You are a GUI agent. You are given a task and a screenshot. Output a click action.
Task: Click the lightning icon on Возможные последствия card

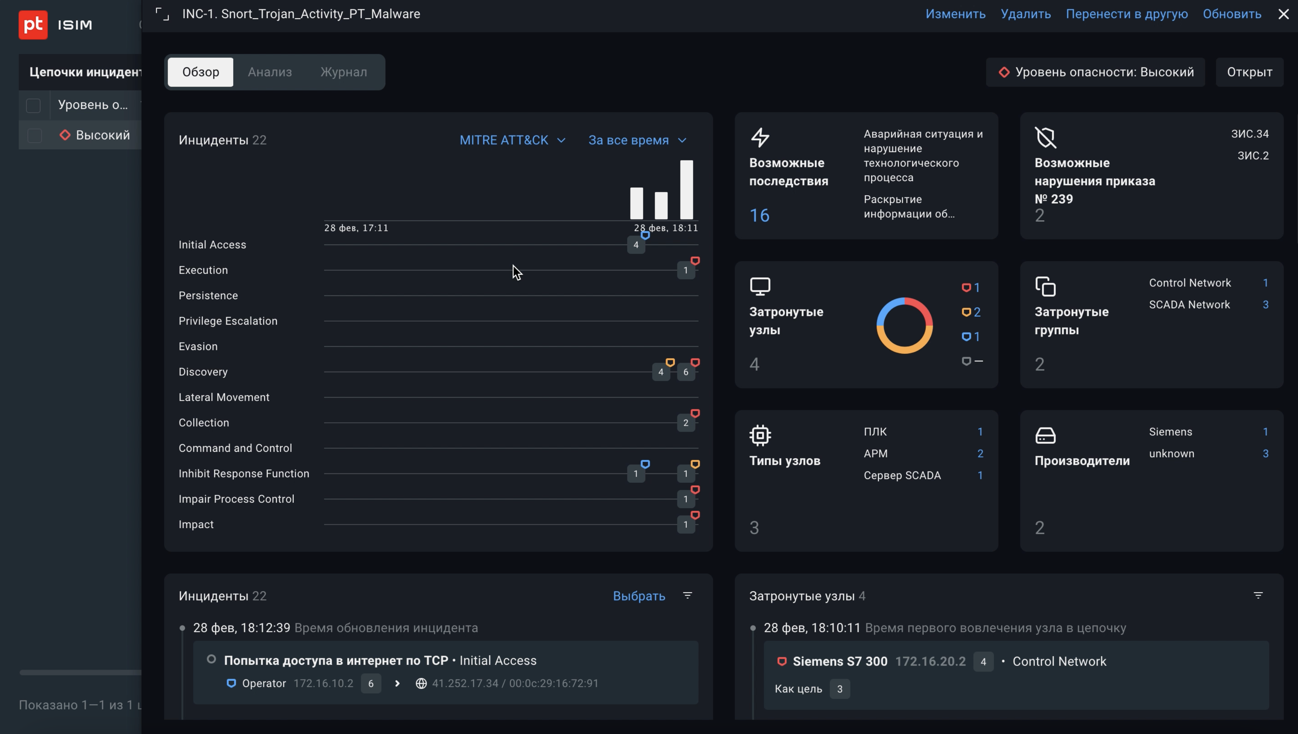click(760, 137)
